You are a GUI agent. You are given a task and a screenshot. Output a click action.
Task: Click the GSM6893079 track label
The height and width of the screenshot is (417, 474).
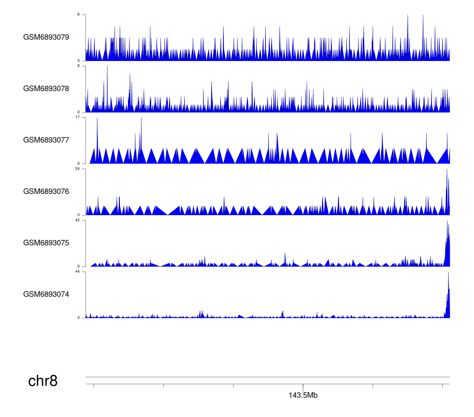46,37
